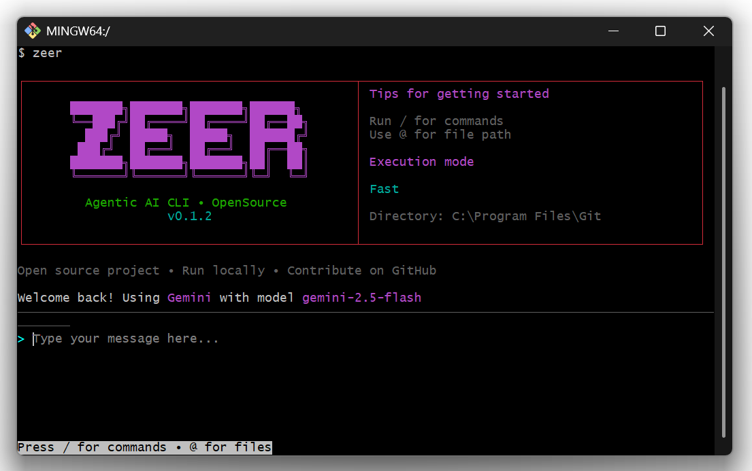This screenshot has height=471, width=752.
Task: Click the 'Tips for getting started' heading
Action: click(459, 94)
